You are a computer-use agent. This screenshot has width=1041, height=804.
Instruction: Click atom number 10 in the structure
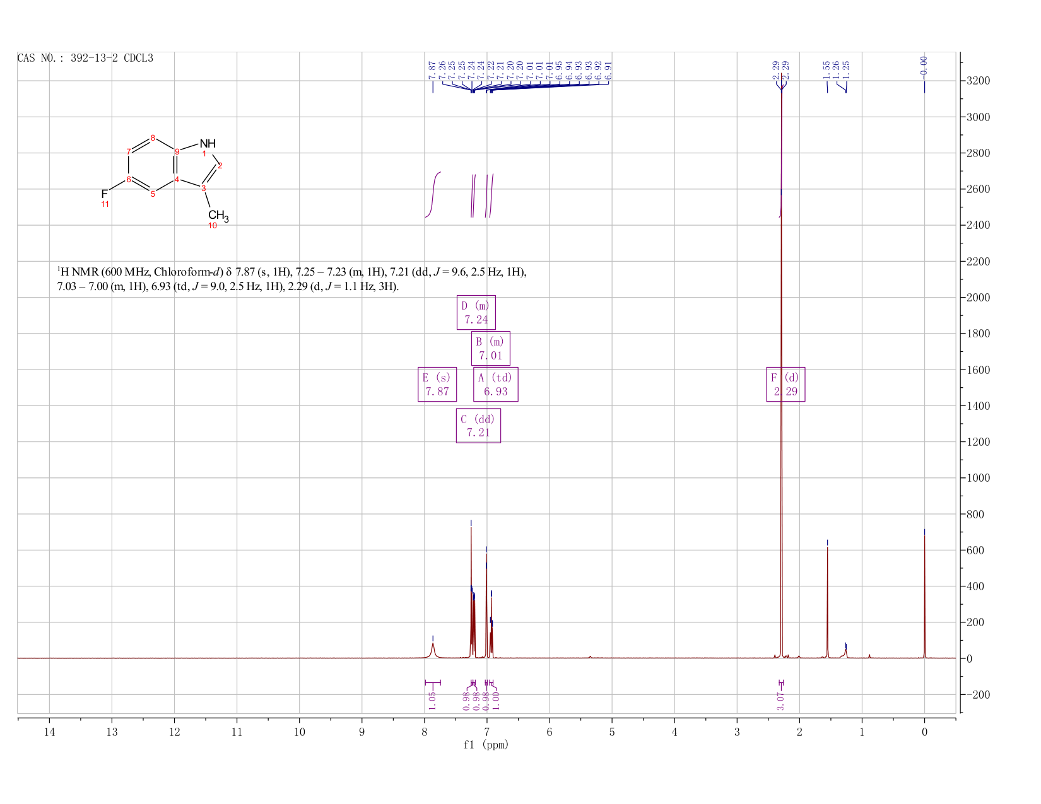[213, 226]
